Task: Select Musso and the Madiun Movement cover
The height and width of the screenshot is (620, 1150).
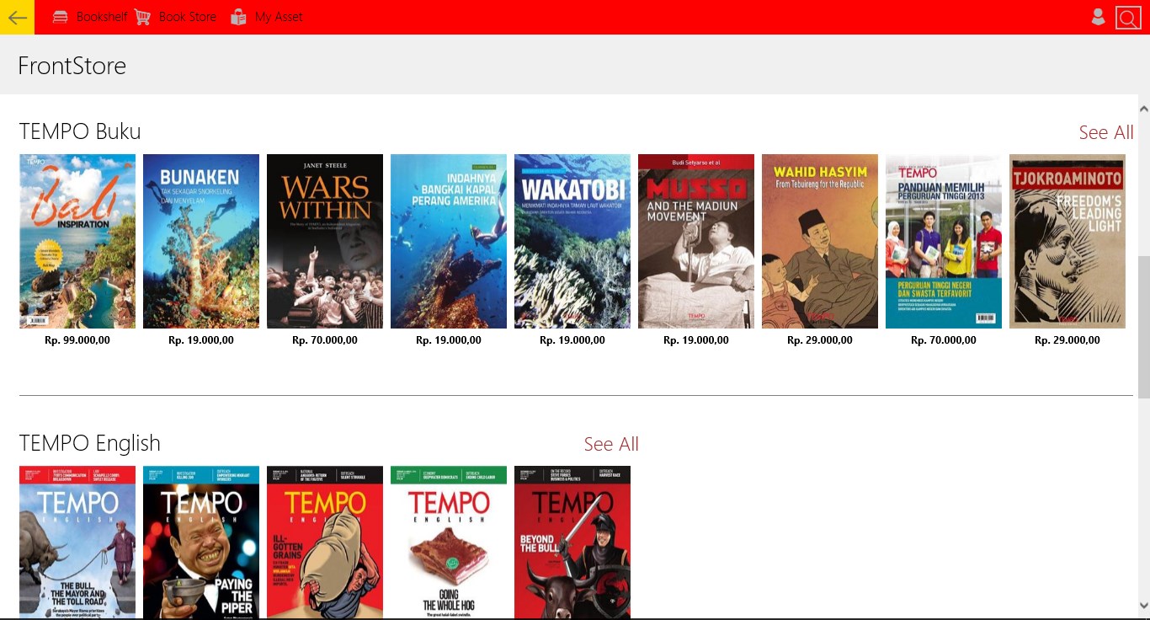Action: (x=696, y=241)
